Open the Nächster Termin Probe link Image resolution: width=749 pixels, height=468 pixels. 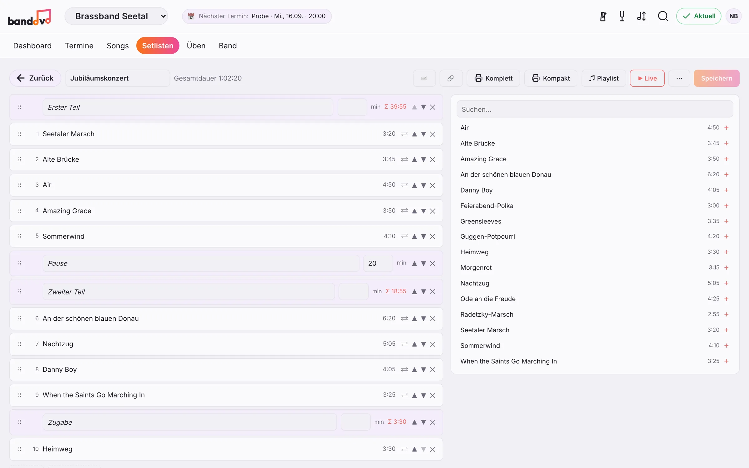[257, 16]
